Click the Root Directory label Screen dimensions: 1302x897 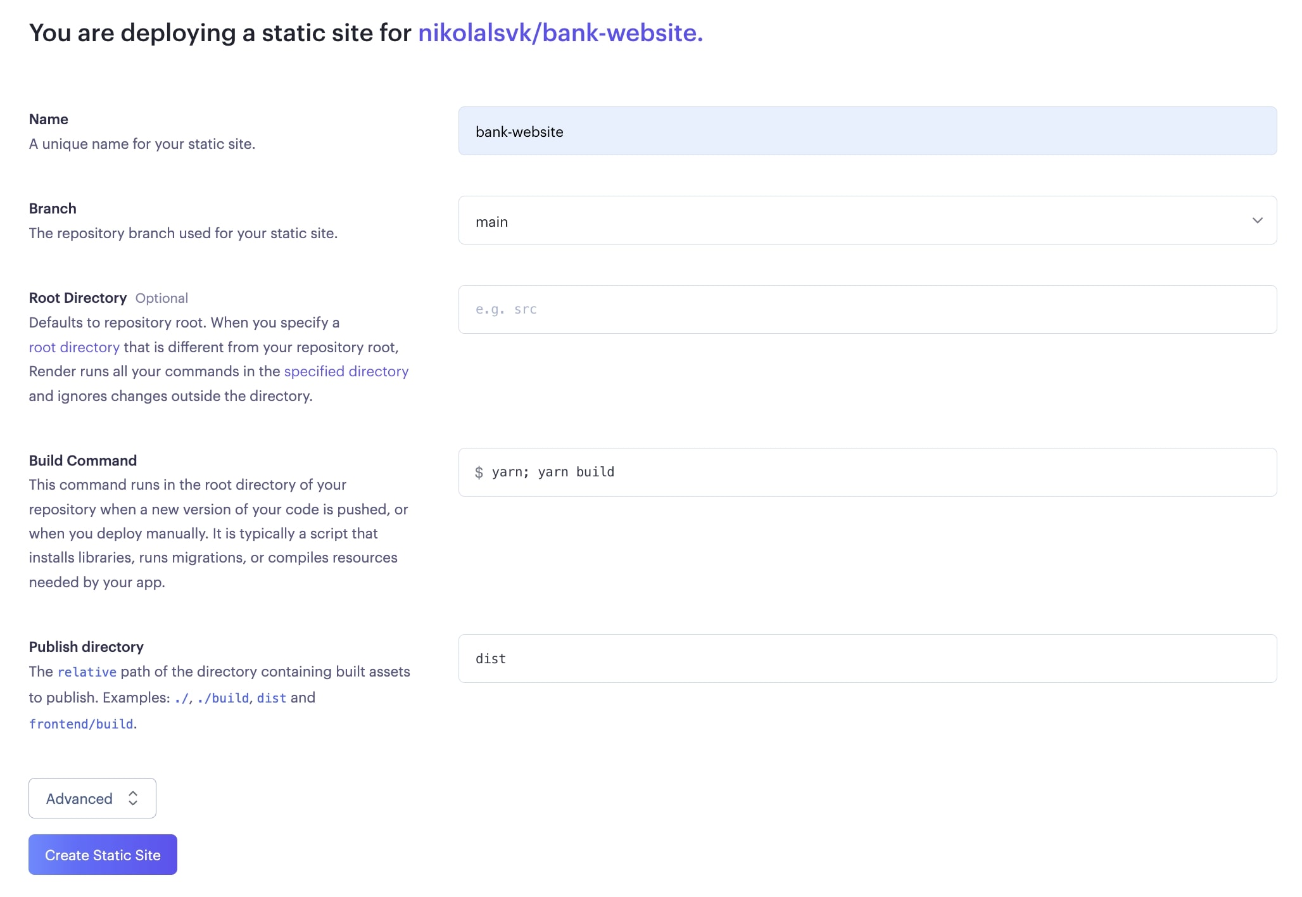(x=78, y=298)
